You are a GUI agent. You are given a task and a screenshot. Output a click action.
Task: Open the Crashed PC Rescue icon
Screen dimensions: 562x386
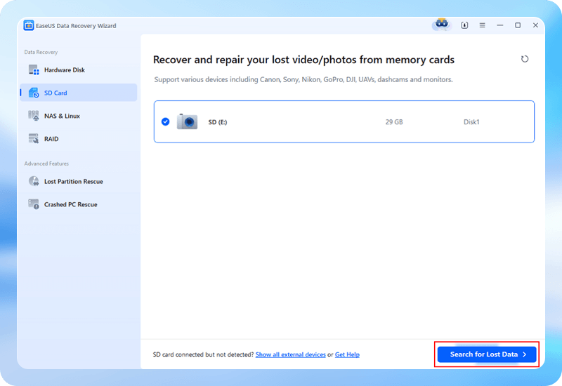tap(34, 204)
